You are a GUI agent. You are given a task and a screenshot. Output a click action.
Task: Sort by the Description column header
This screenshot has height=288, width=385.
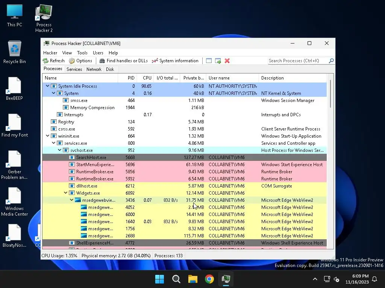click(x=293, y=78)
